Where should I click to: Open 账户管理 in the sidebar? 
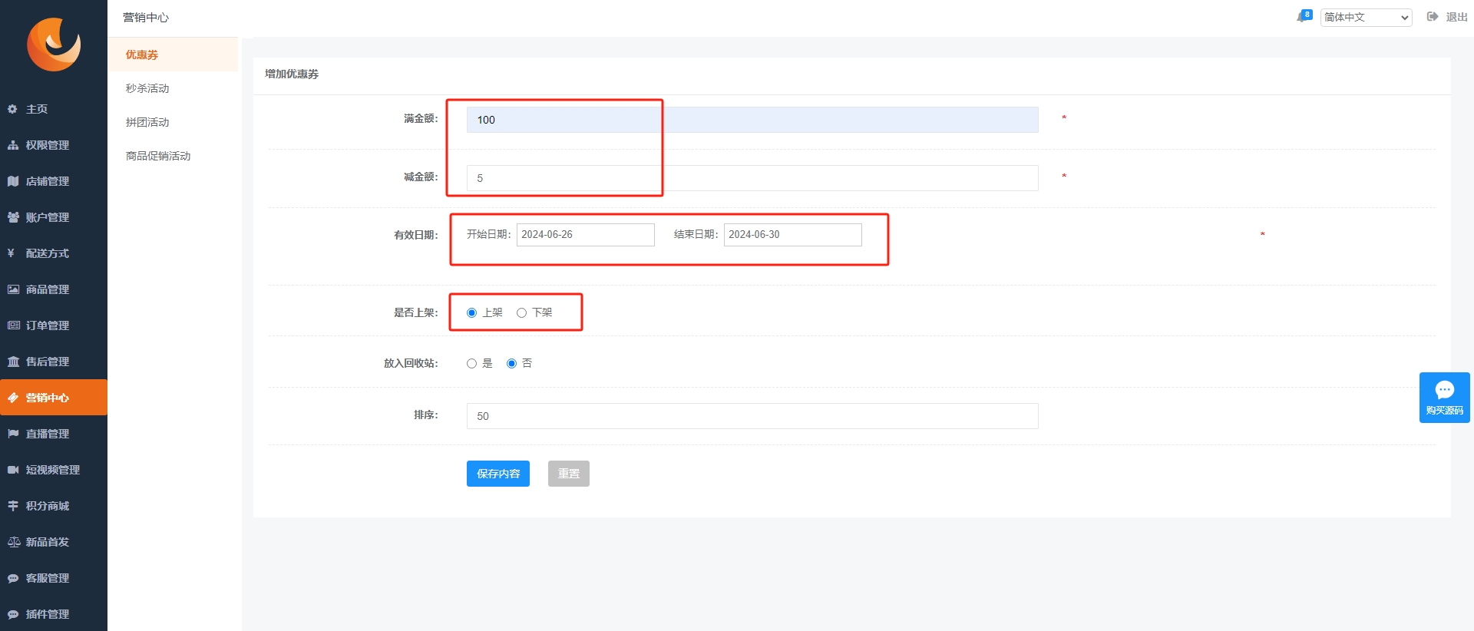click(54, 217)
